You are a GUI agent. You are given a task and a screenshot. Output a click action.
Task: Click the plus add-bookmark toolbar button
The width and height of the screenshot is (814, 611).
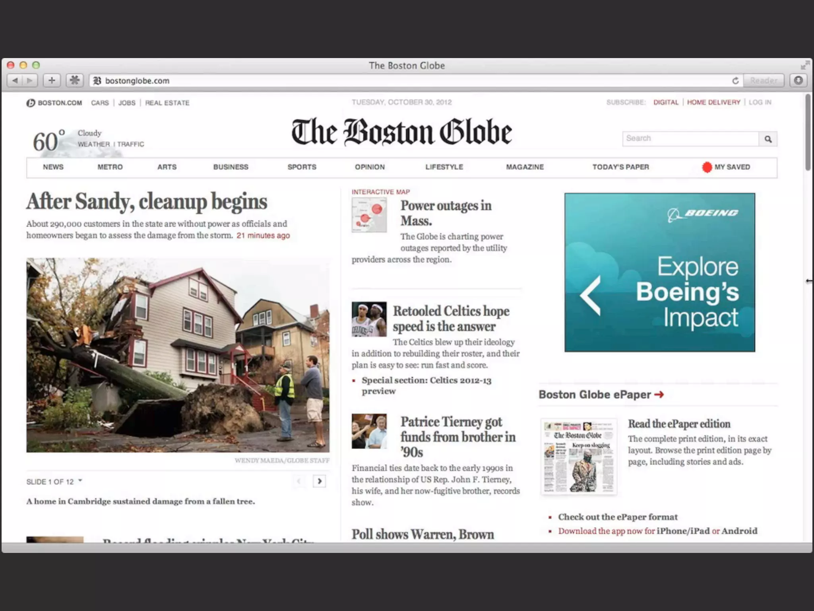coord(52,81)
